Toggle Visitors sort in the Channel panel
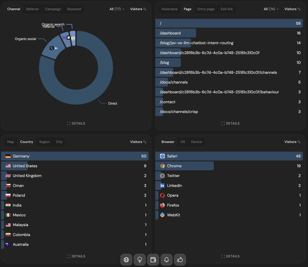The height and width of the screenshot is (267, 308). coord(138,9)
